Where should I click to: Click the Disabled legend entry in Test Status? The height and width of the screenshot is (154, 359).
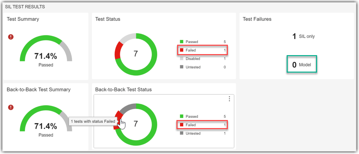(x=193, y=59)
